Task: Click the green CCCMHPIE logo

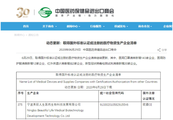Action: [45, 12]
